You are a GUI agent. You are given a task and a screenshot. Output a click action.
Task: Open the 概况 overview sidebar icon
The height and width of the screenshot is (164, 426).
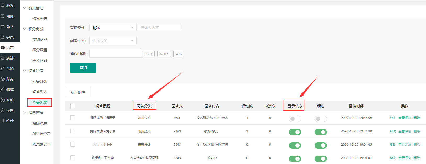pyautogui.click(x=3, y=5)
